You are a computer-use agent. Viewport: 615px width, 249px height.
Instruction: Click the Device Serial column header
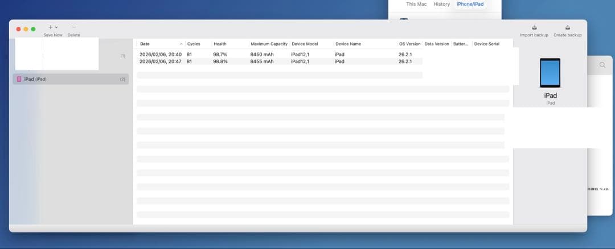[x=486, y=44]
